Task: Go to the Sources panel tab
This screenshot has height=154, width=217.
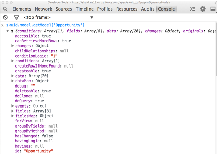Action: [x=64, y=9]
